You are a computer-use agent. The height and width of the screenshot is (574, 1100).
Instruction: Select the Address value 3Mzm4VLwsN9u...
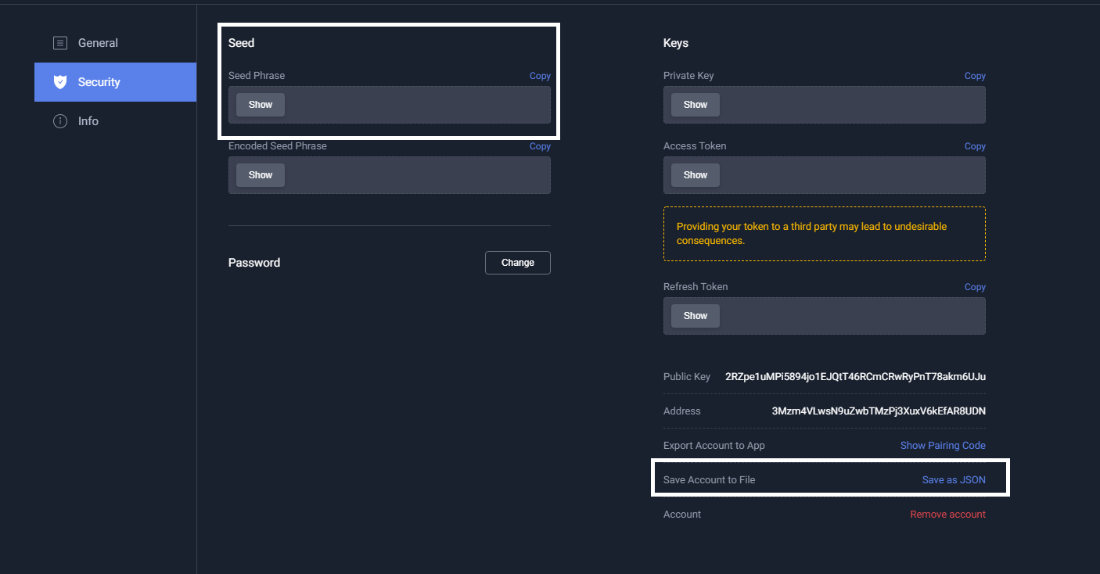click(879, 411)
